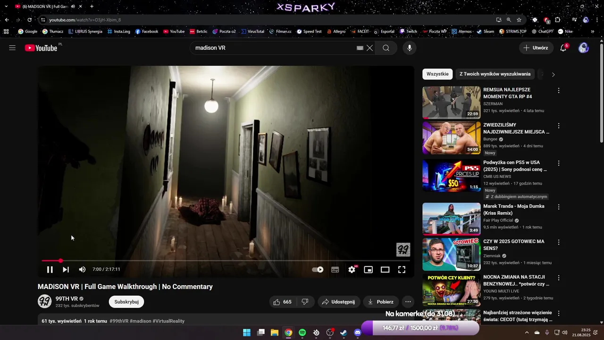Open the YouTube guide hamburger menu
604x340 pixels.
tap(12, 48)
